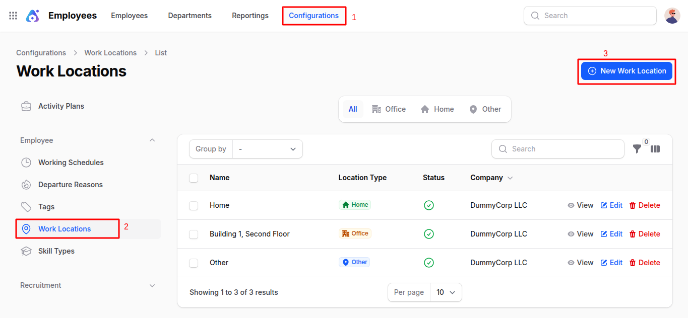Toggle columns via the column manager icon
688x318 pixels.
pyautogui.click(x=655, y=149)
